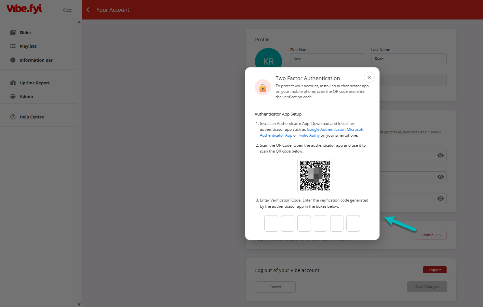
Task: Click the First Name input field
Action: point(328,59)
